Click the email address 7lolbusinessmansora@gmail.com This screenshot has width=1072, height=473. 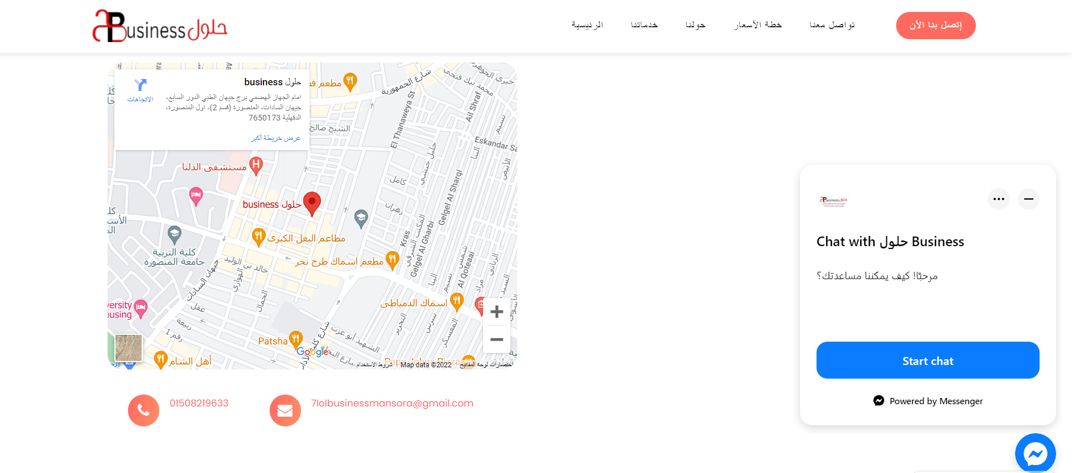[392, 403]
